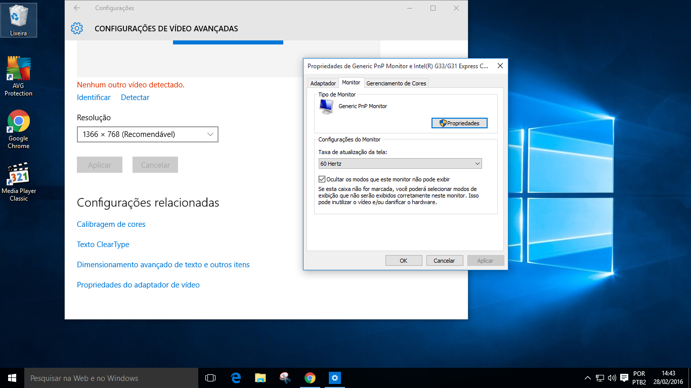Open the 60 Hertz refresh rate dropdown
691x388 pixels.
tap(400, 164)
